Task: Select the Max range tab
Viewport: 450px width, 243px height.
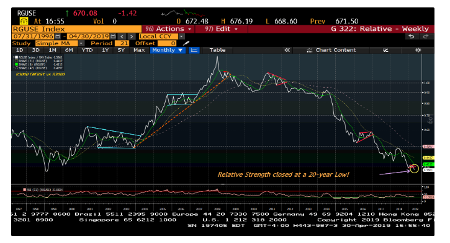Action: (139, 50)
